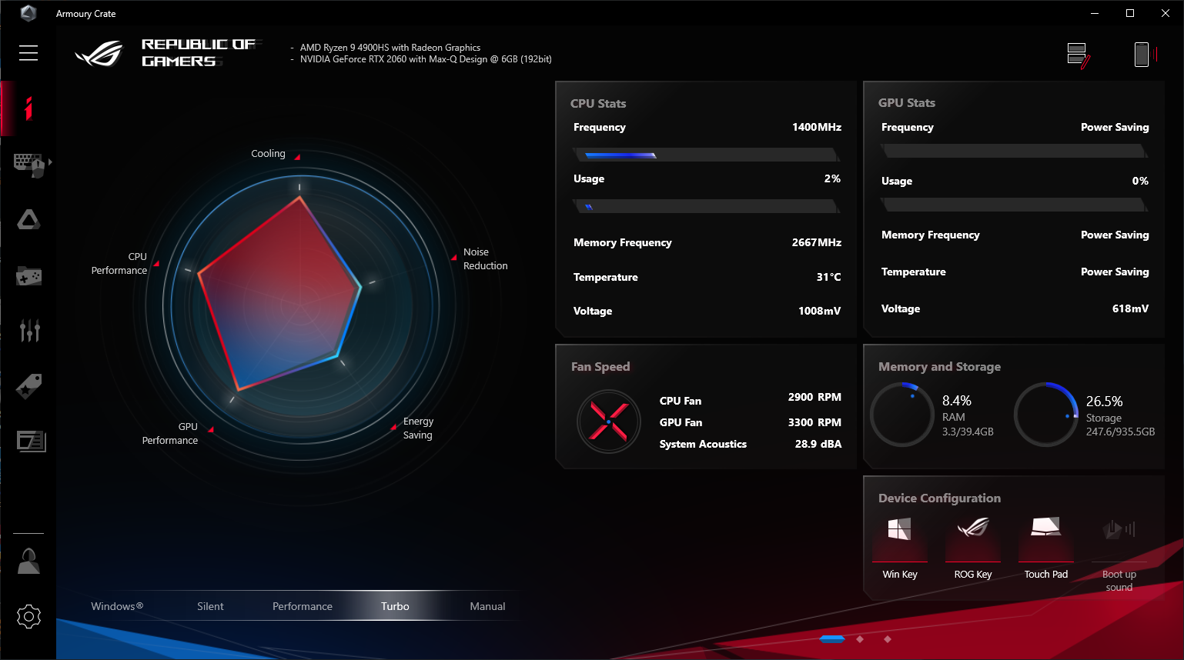Toggle the Boot up sound setting
This screenshot has height=660, width=1184.
[1119, 554]
